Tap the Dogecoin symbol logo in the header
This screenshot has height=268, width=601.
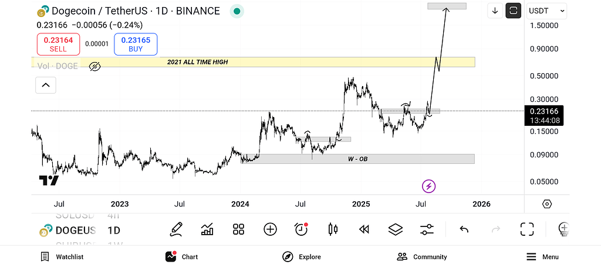click(43, 11)
